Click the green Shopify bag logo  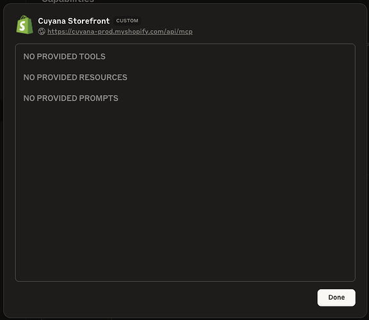click(x=25, y=25)
